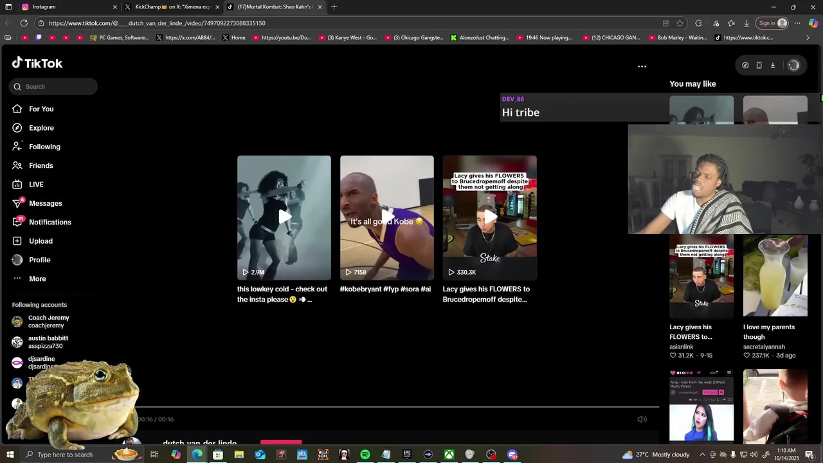Image resolution: width=823 pixels, height=463 pixels.
Task: Show hidden system tray icons
Action: [x=702, y=455]
